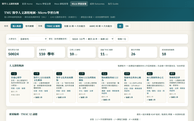This screenshot has width=194, height=121.
Task: Open the 病人醫師與身心互動 course card
Action: click(156, 86)
